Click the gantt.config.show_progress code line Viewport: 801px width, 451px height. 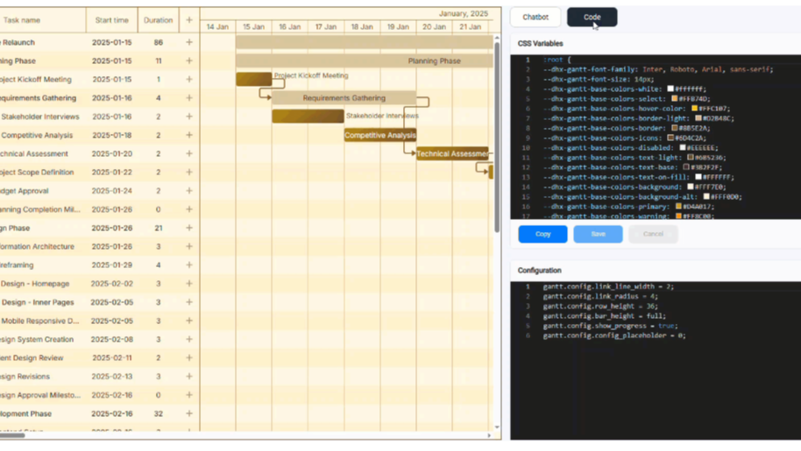tap(611, 326)
